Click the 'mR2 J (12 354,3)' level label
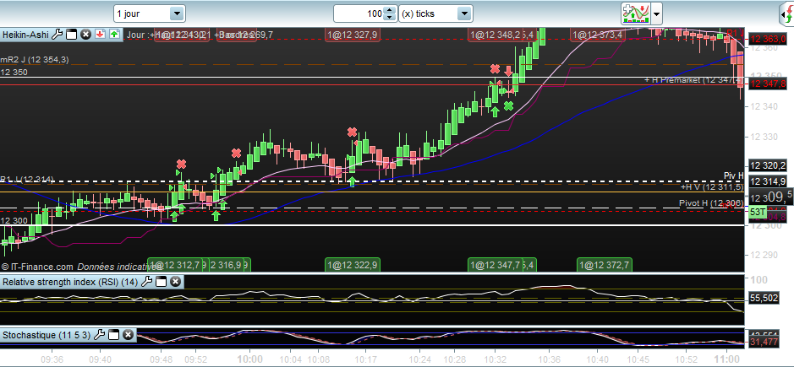794x367 pixels. [35, 60]
